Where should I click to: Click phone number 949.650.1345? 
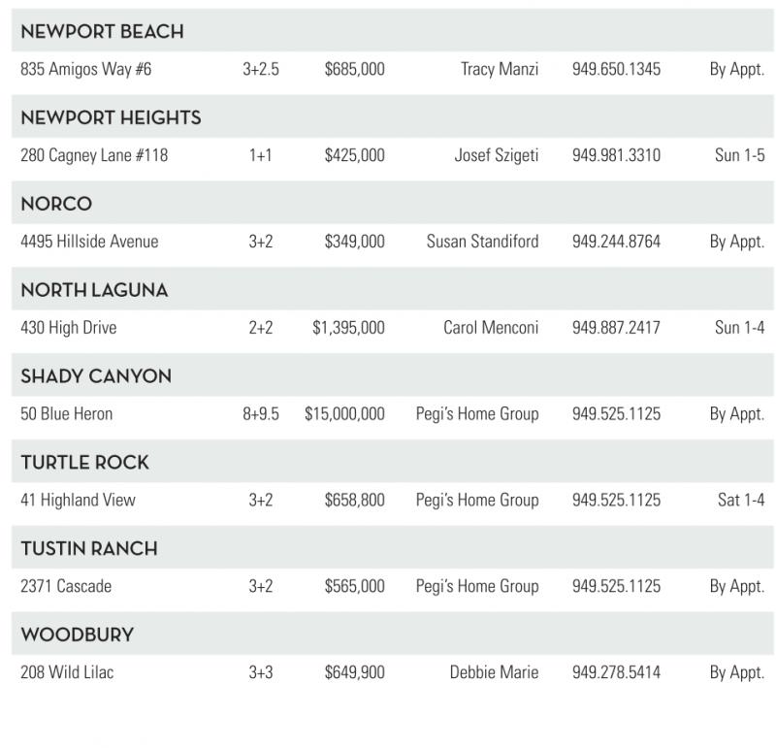click(616, 70)
